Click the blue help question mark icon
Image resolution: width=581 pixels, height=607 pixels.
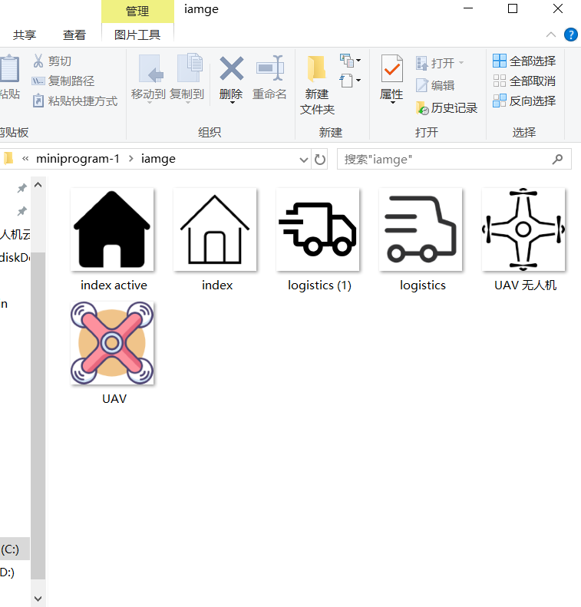tap(571, 35)
